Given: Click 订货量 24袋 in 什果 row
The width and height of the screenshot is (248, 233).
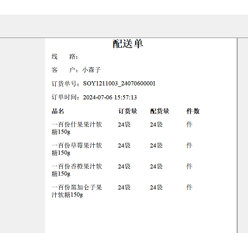Looking at the screenshot, I should click(x=124, y=124).
